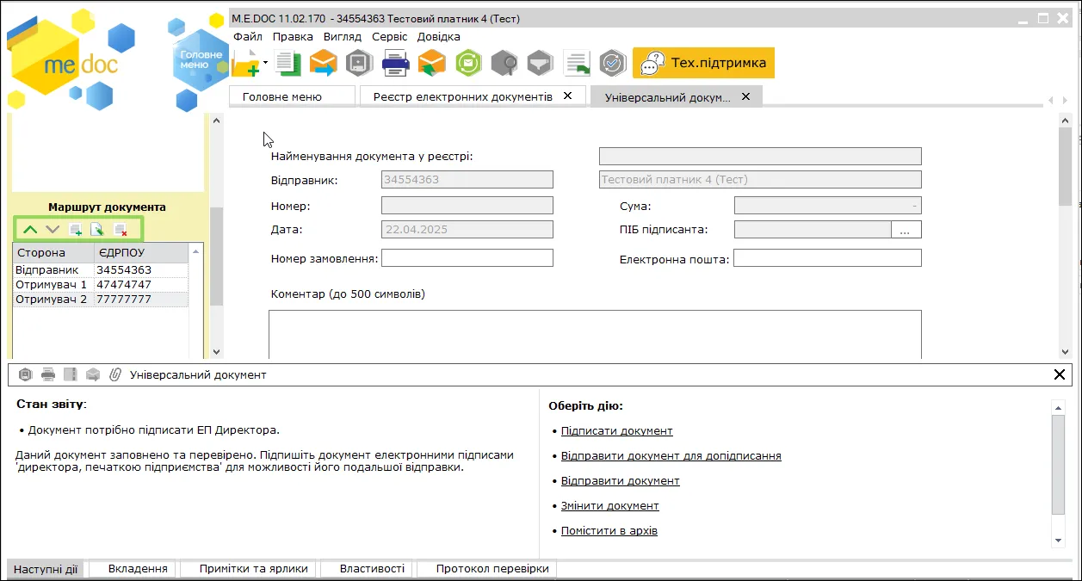The width and height of the screenshot is (1082, 581).
Task: Click the Найменування документа у реєстрі field
Action: click(760, 156)
